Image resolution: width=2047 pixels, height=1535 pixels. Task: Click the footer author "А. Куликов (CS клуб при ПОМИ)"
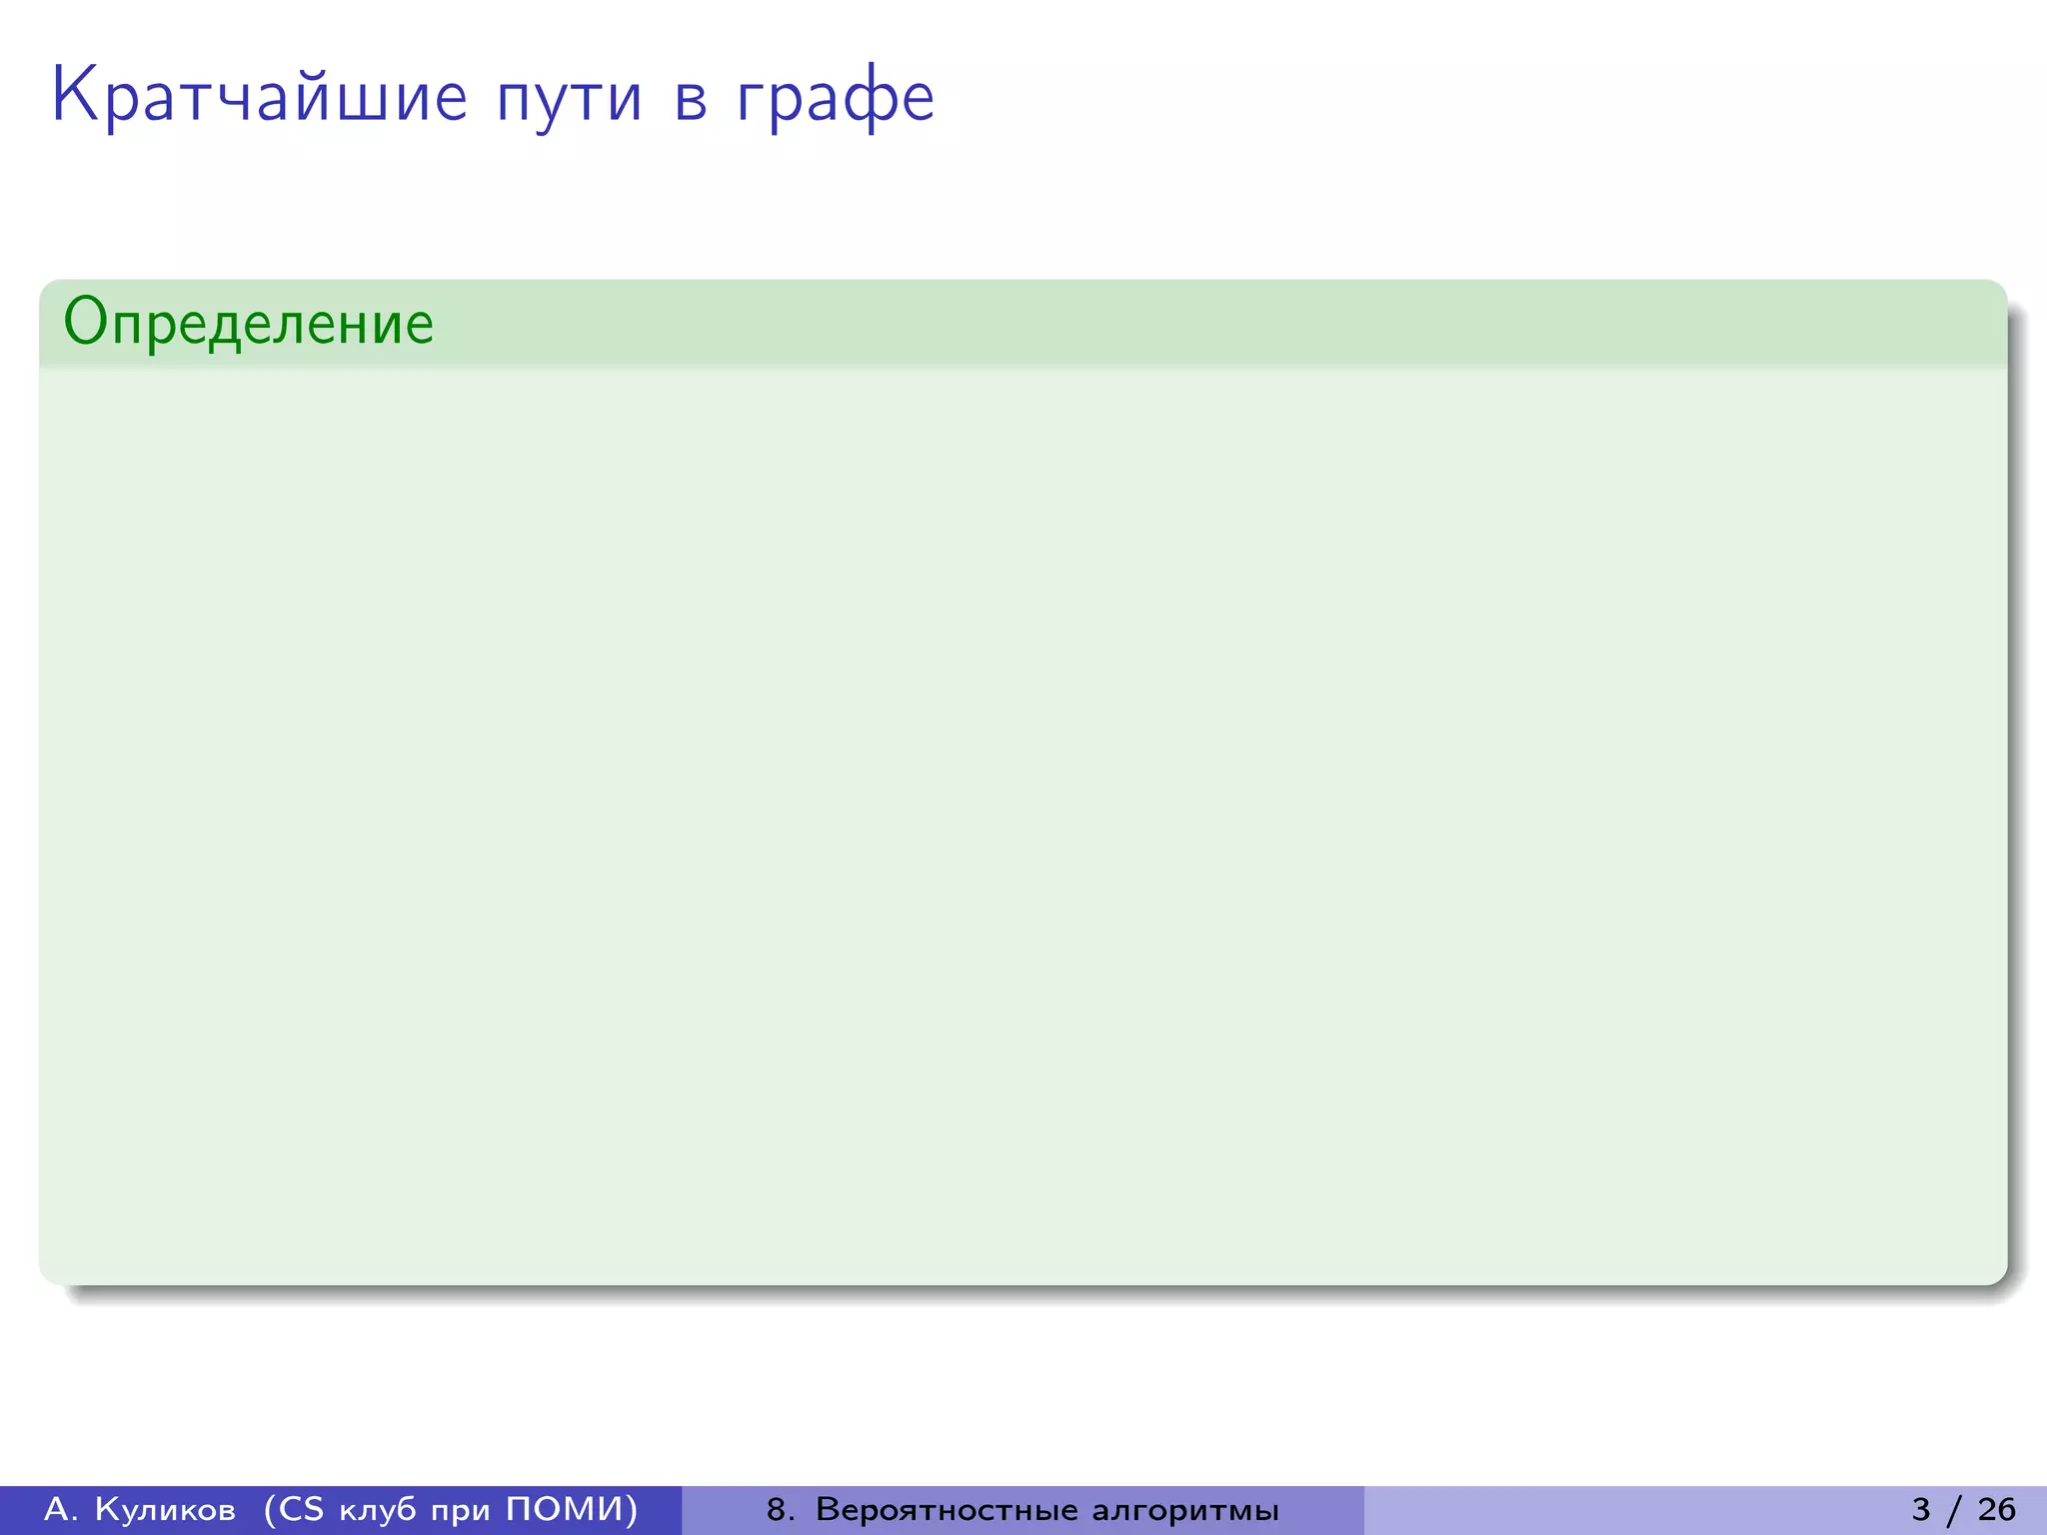(341, 1509)
